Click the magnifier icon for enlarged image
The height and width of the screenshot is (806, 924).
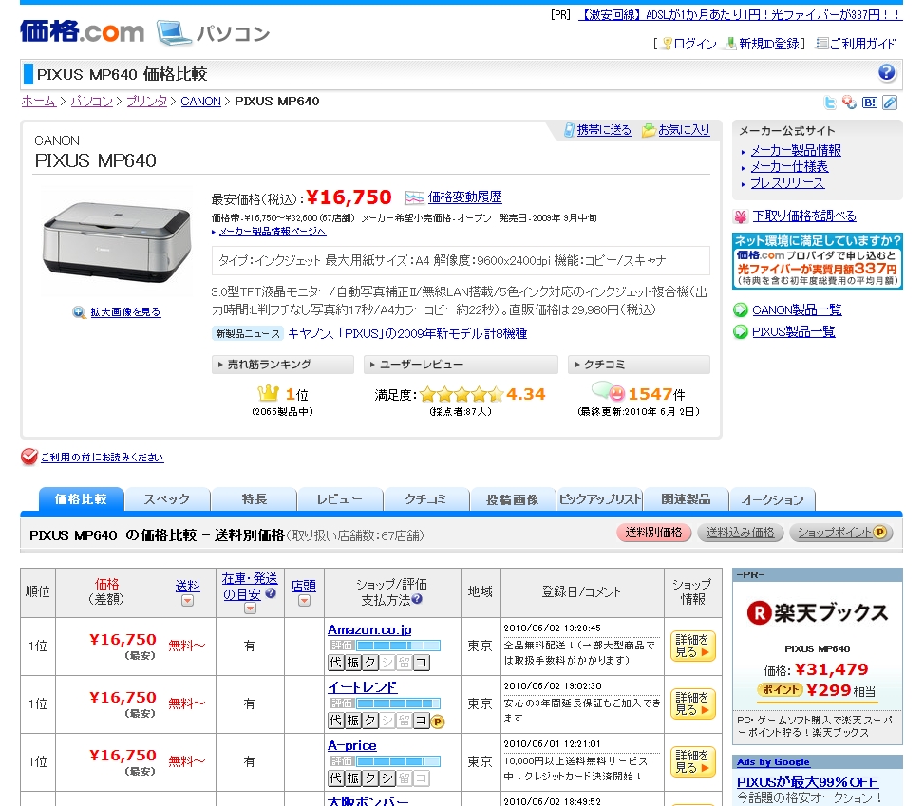coord(79,312)
